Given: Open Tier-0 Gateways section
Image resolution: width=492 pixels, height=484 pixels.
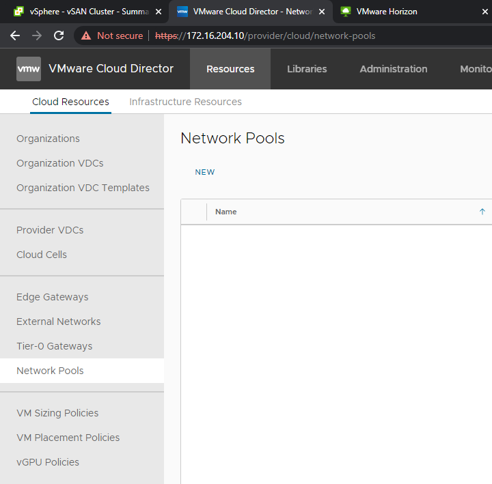Looking at the screenshot, I should click(x=54, y=346).
